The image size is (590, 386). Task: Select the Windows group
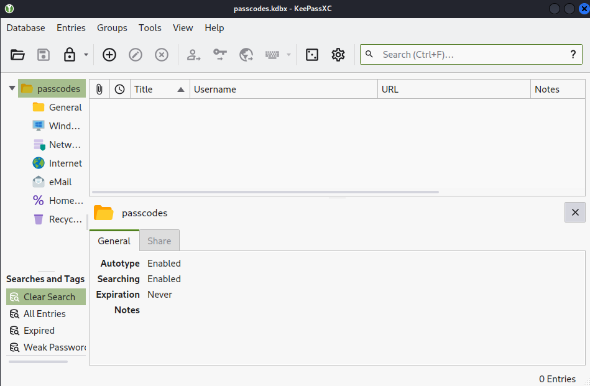pos(57,126)
